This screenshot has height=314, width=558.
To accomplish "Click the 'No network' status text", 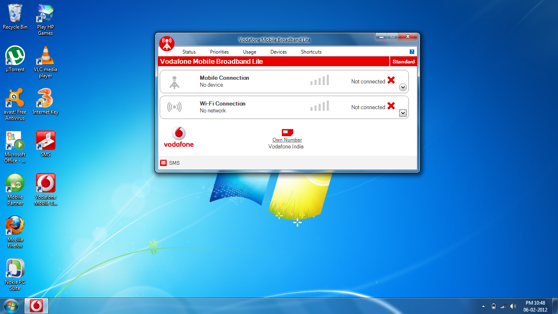I will click(x=213, y=111).
